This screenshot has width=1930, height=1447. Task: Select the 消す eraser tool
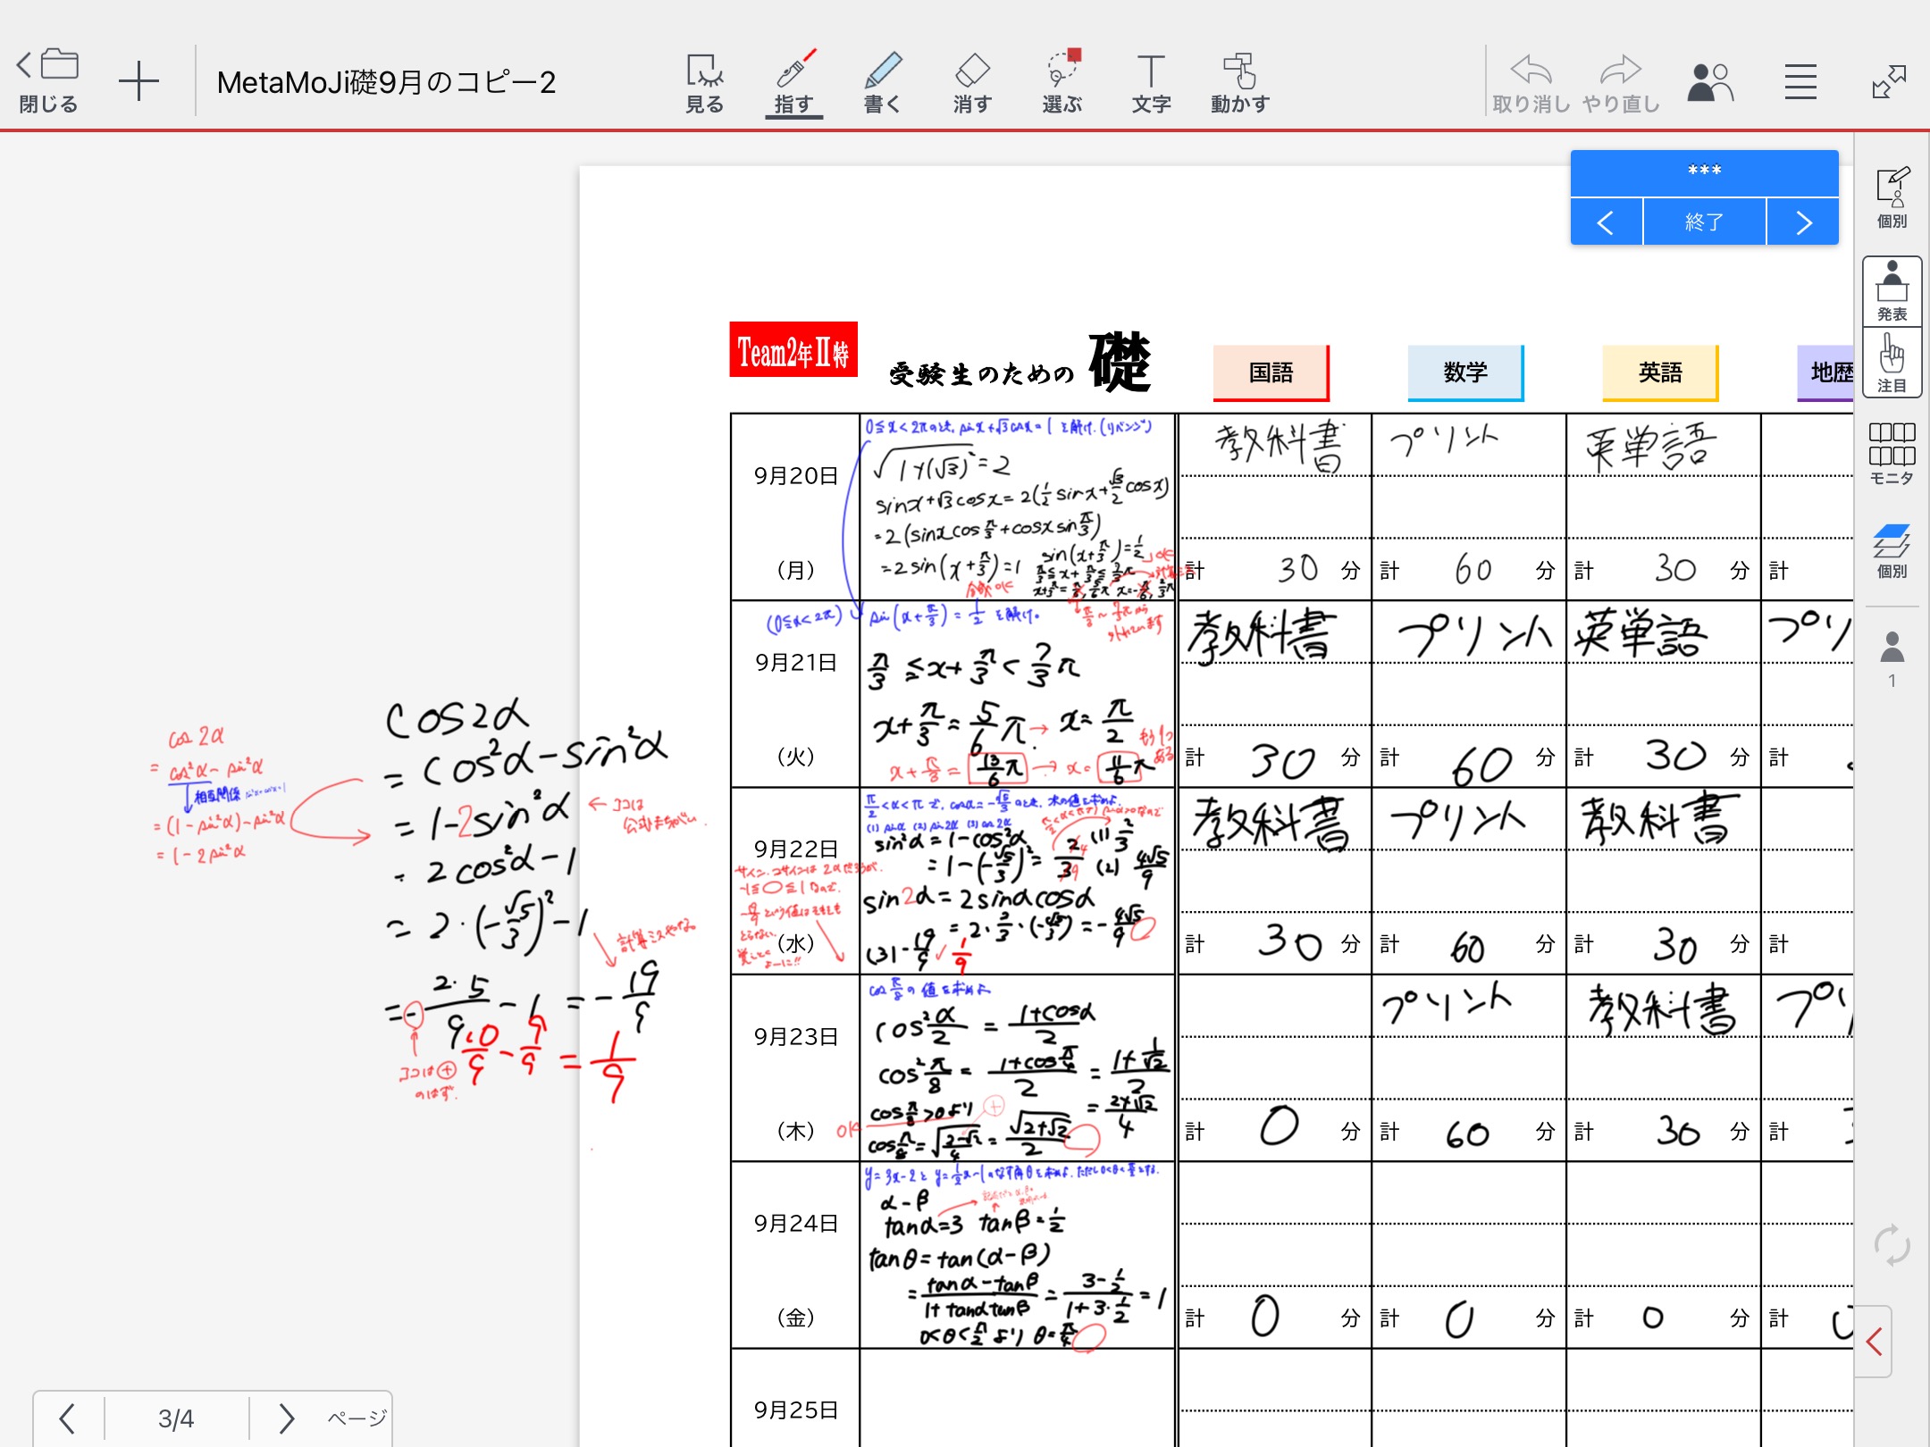972,82
